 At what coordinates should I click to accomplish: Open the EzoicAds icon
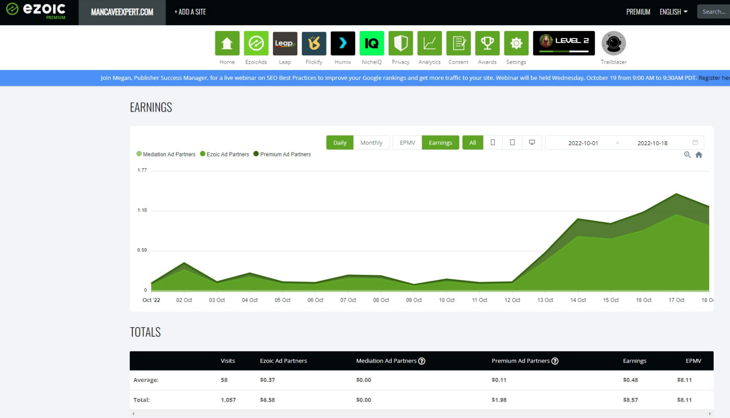point(256,43)
